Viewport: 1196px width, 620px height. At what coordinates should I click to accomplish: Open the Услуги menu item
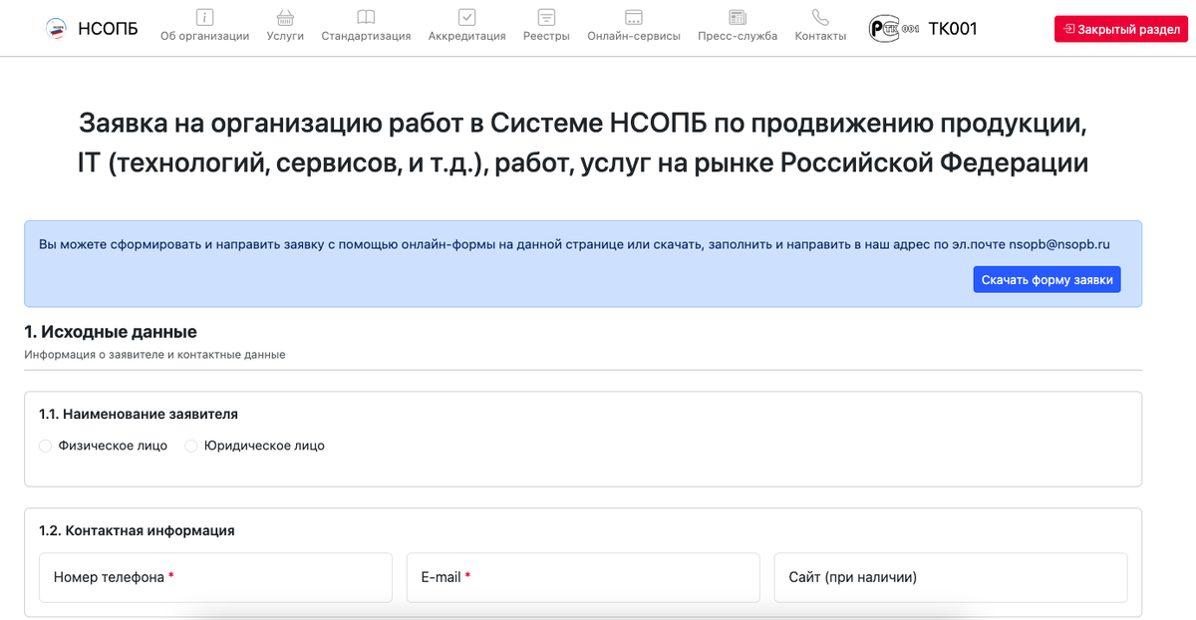[285, 36]
